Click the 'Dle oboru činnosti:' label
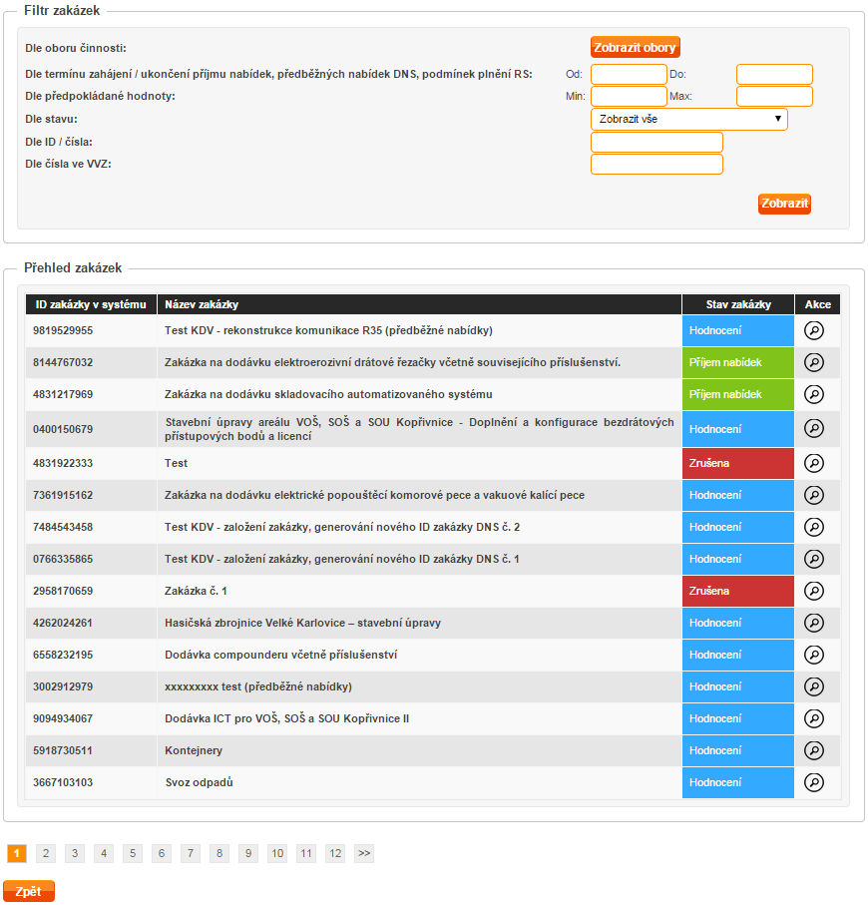Image resolution: width=868 pixels, height=905 pixels. coord(76,48)
